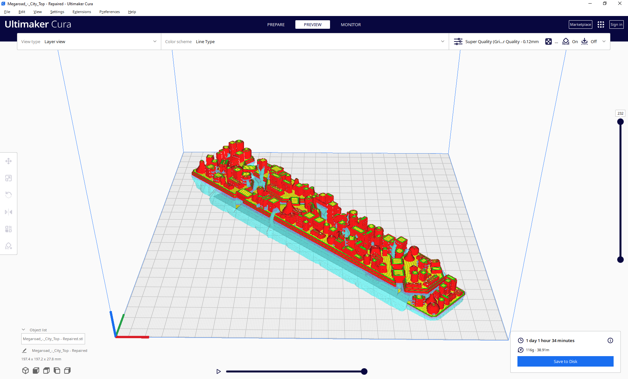Open the Preferences menu
Image resolution: width=628 pixels, height=379 pixels.
pos(110,12)
